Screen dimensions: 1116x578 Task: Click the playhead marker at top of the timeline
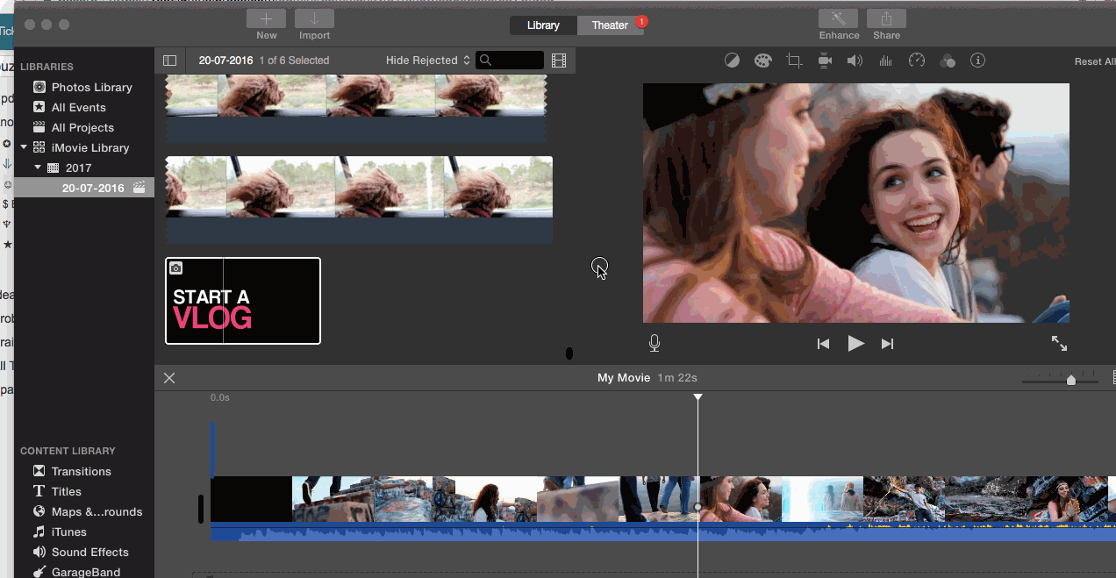pos(698,397)
